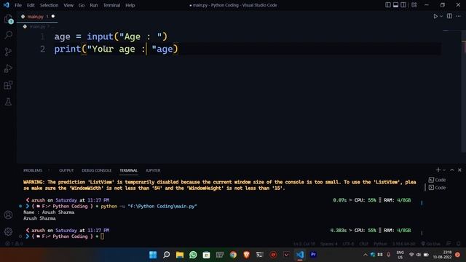Screen dimensions: 466x262
Task: Open the Help menu
Action: coord(130,5)
